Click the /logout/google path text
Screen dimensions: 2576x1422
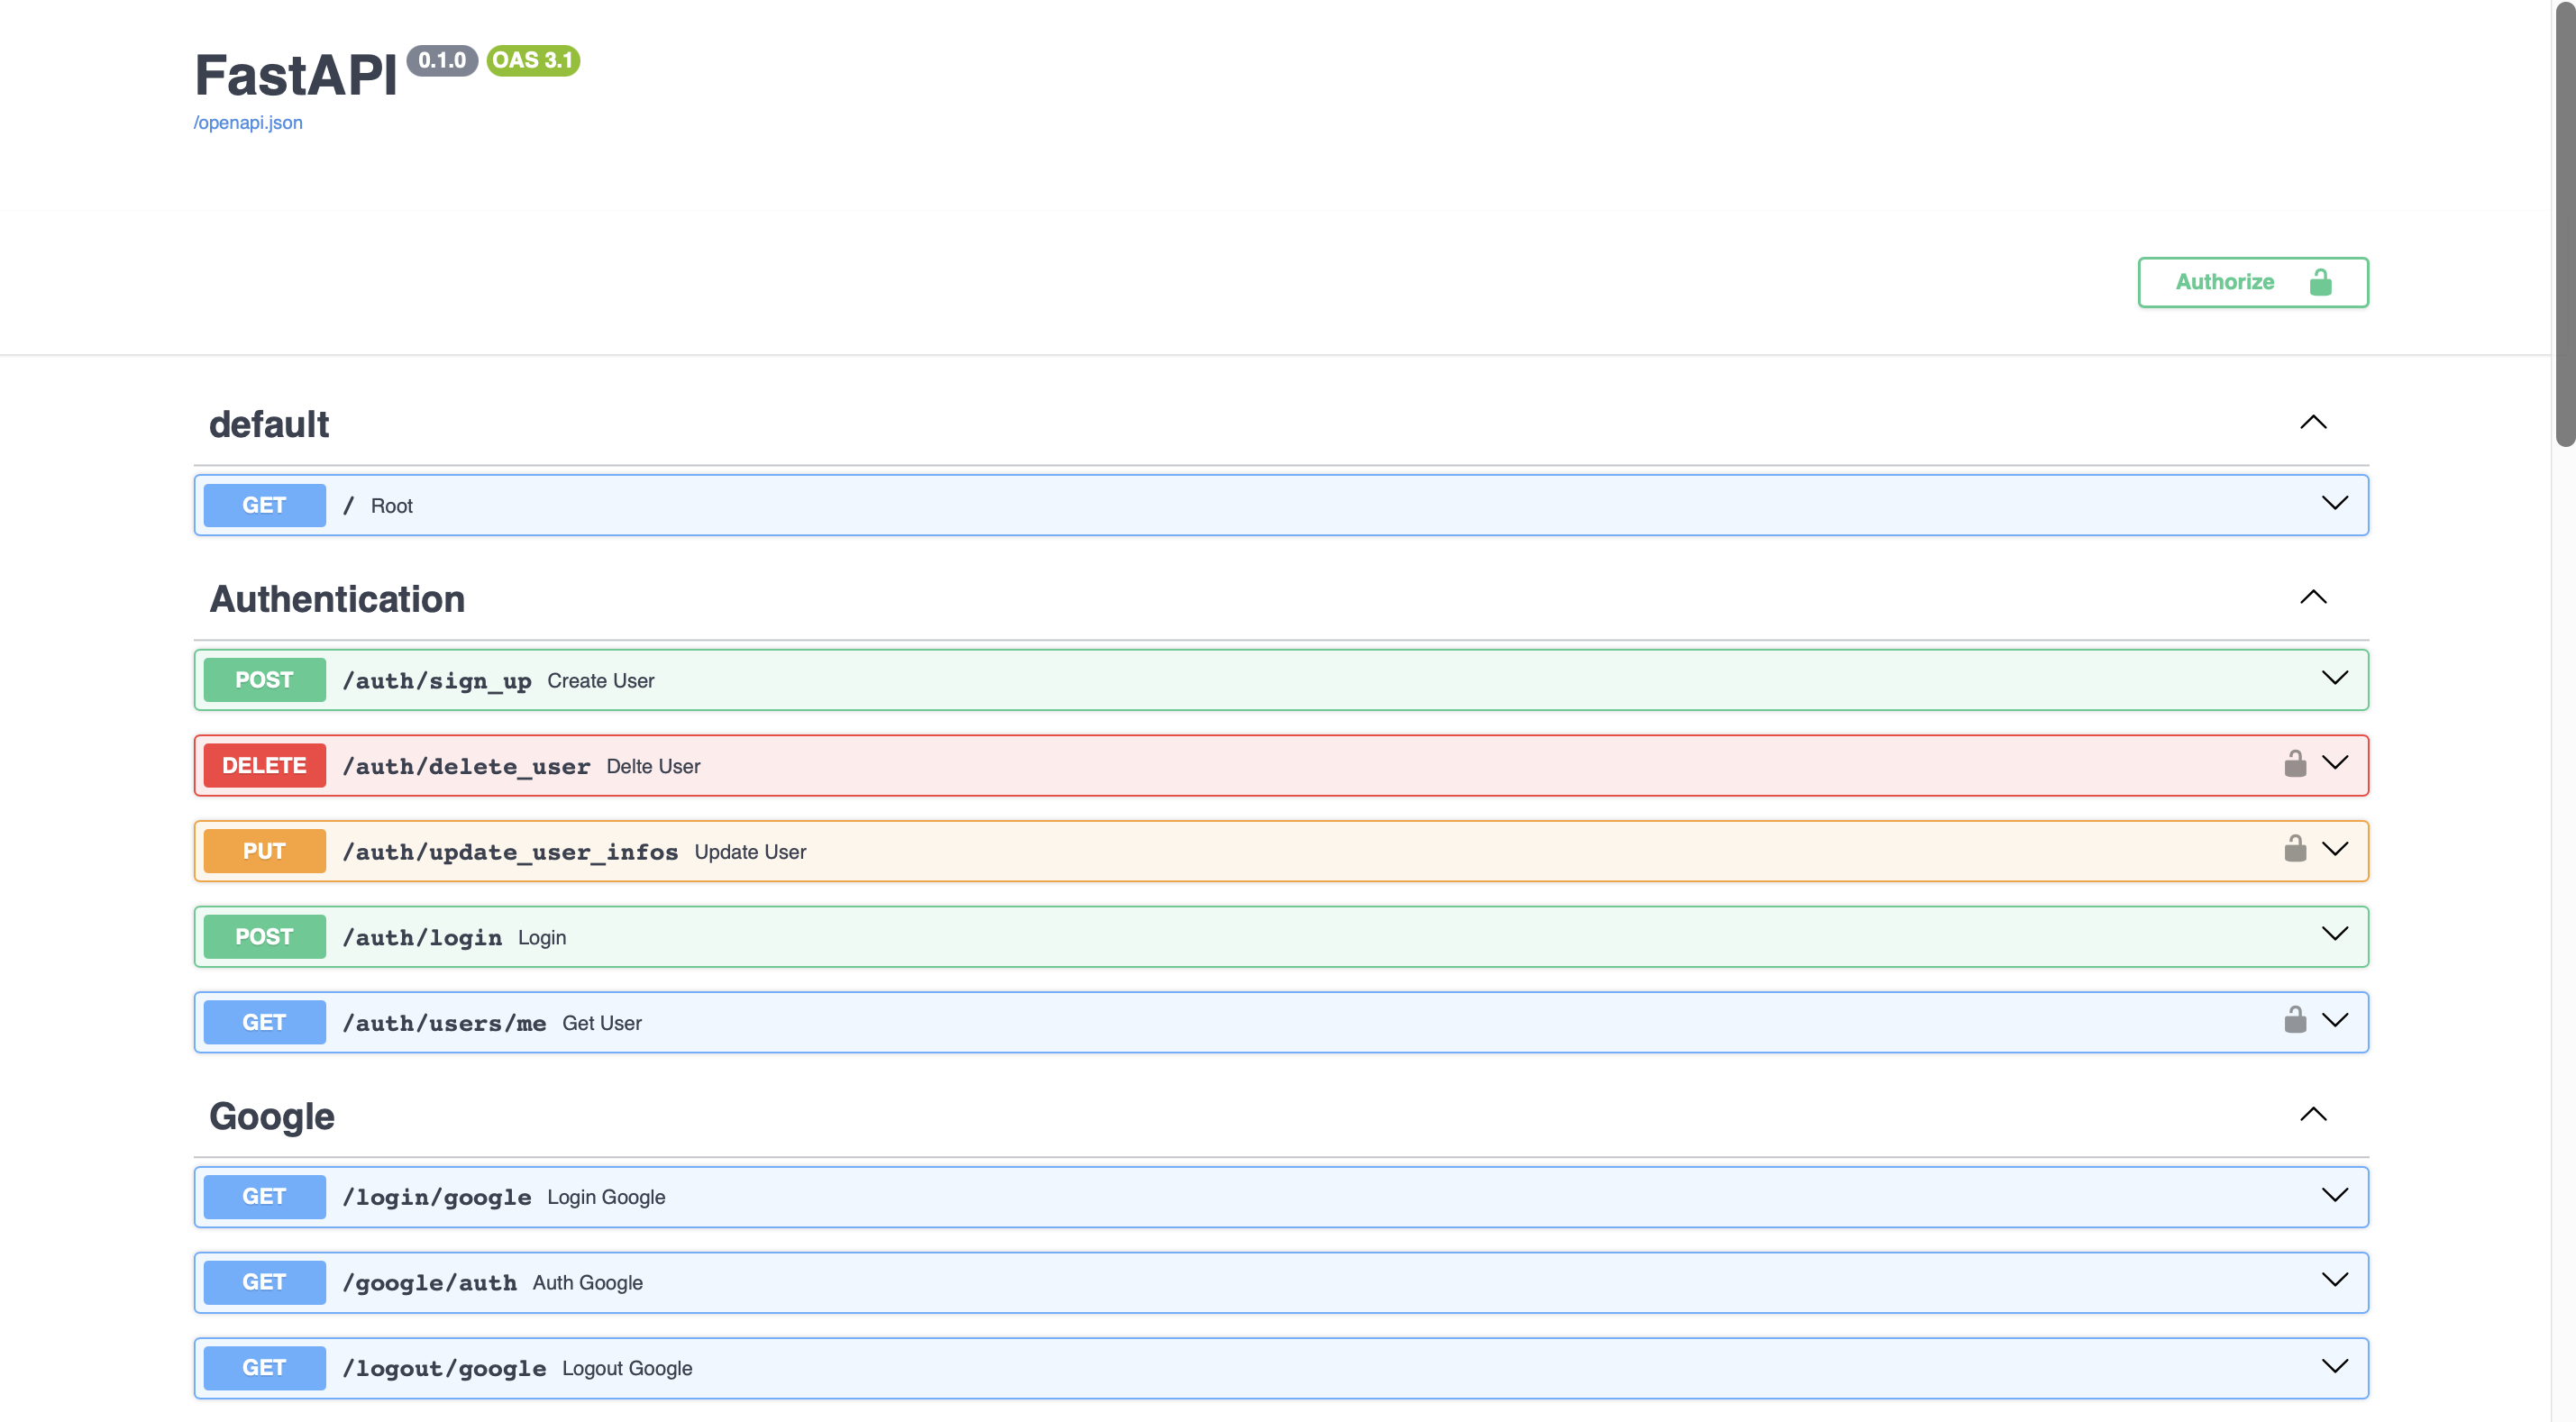click(444, 1369)
